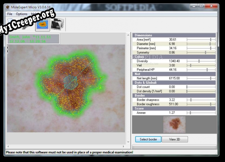Click the Area slider indicator
The image size is (225, 162).
point(210,40)
